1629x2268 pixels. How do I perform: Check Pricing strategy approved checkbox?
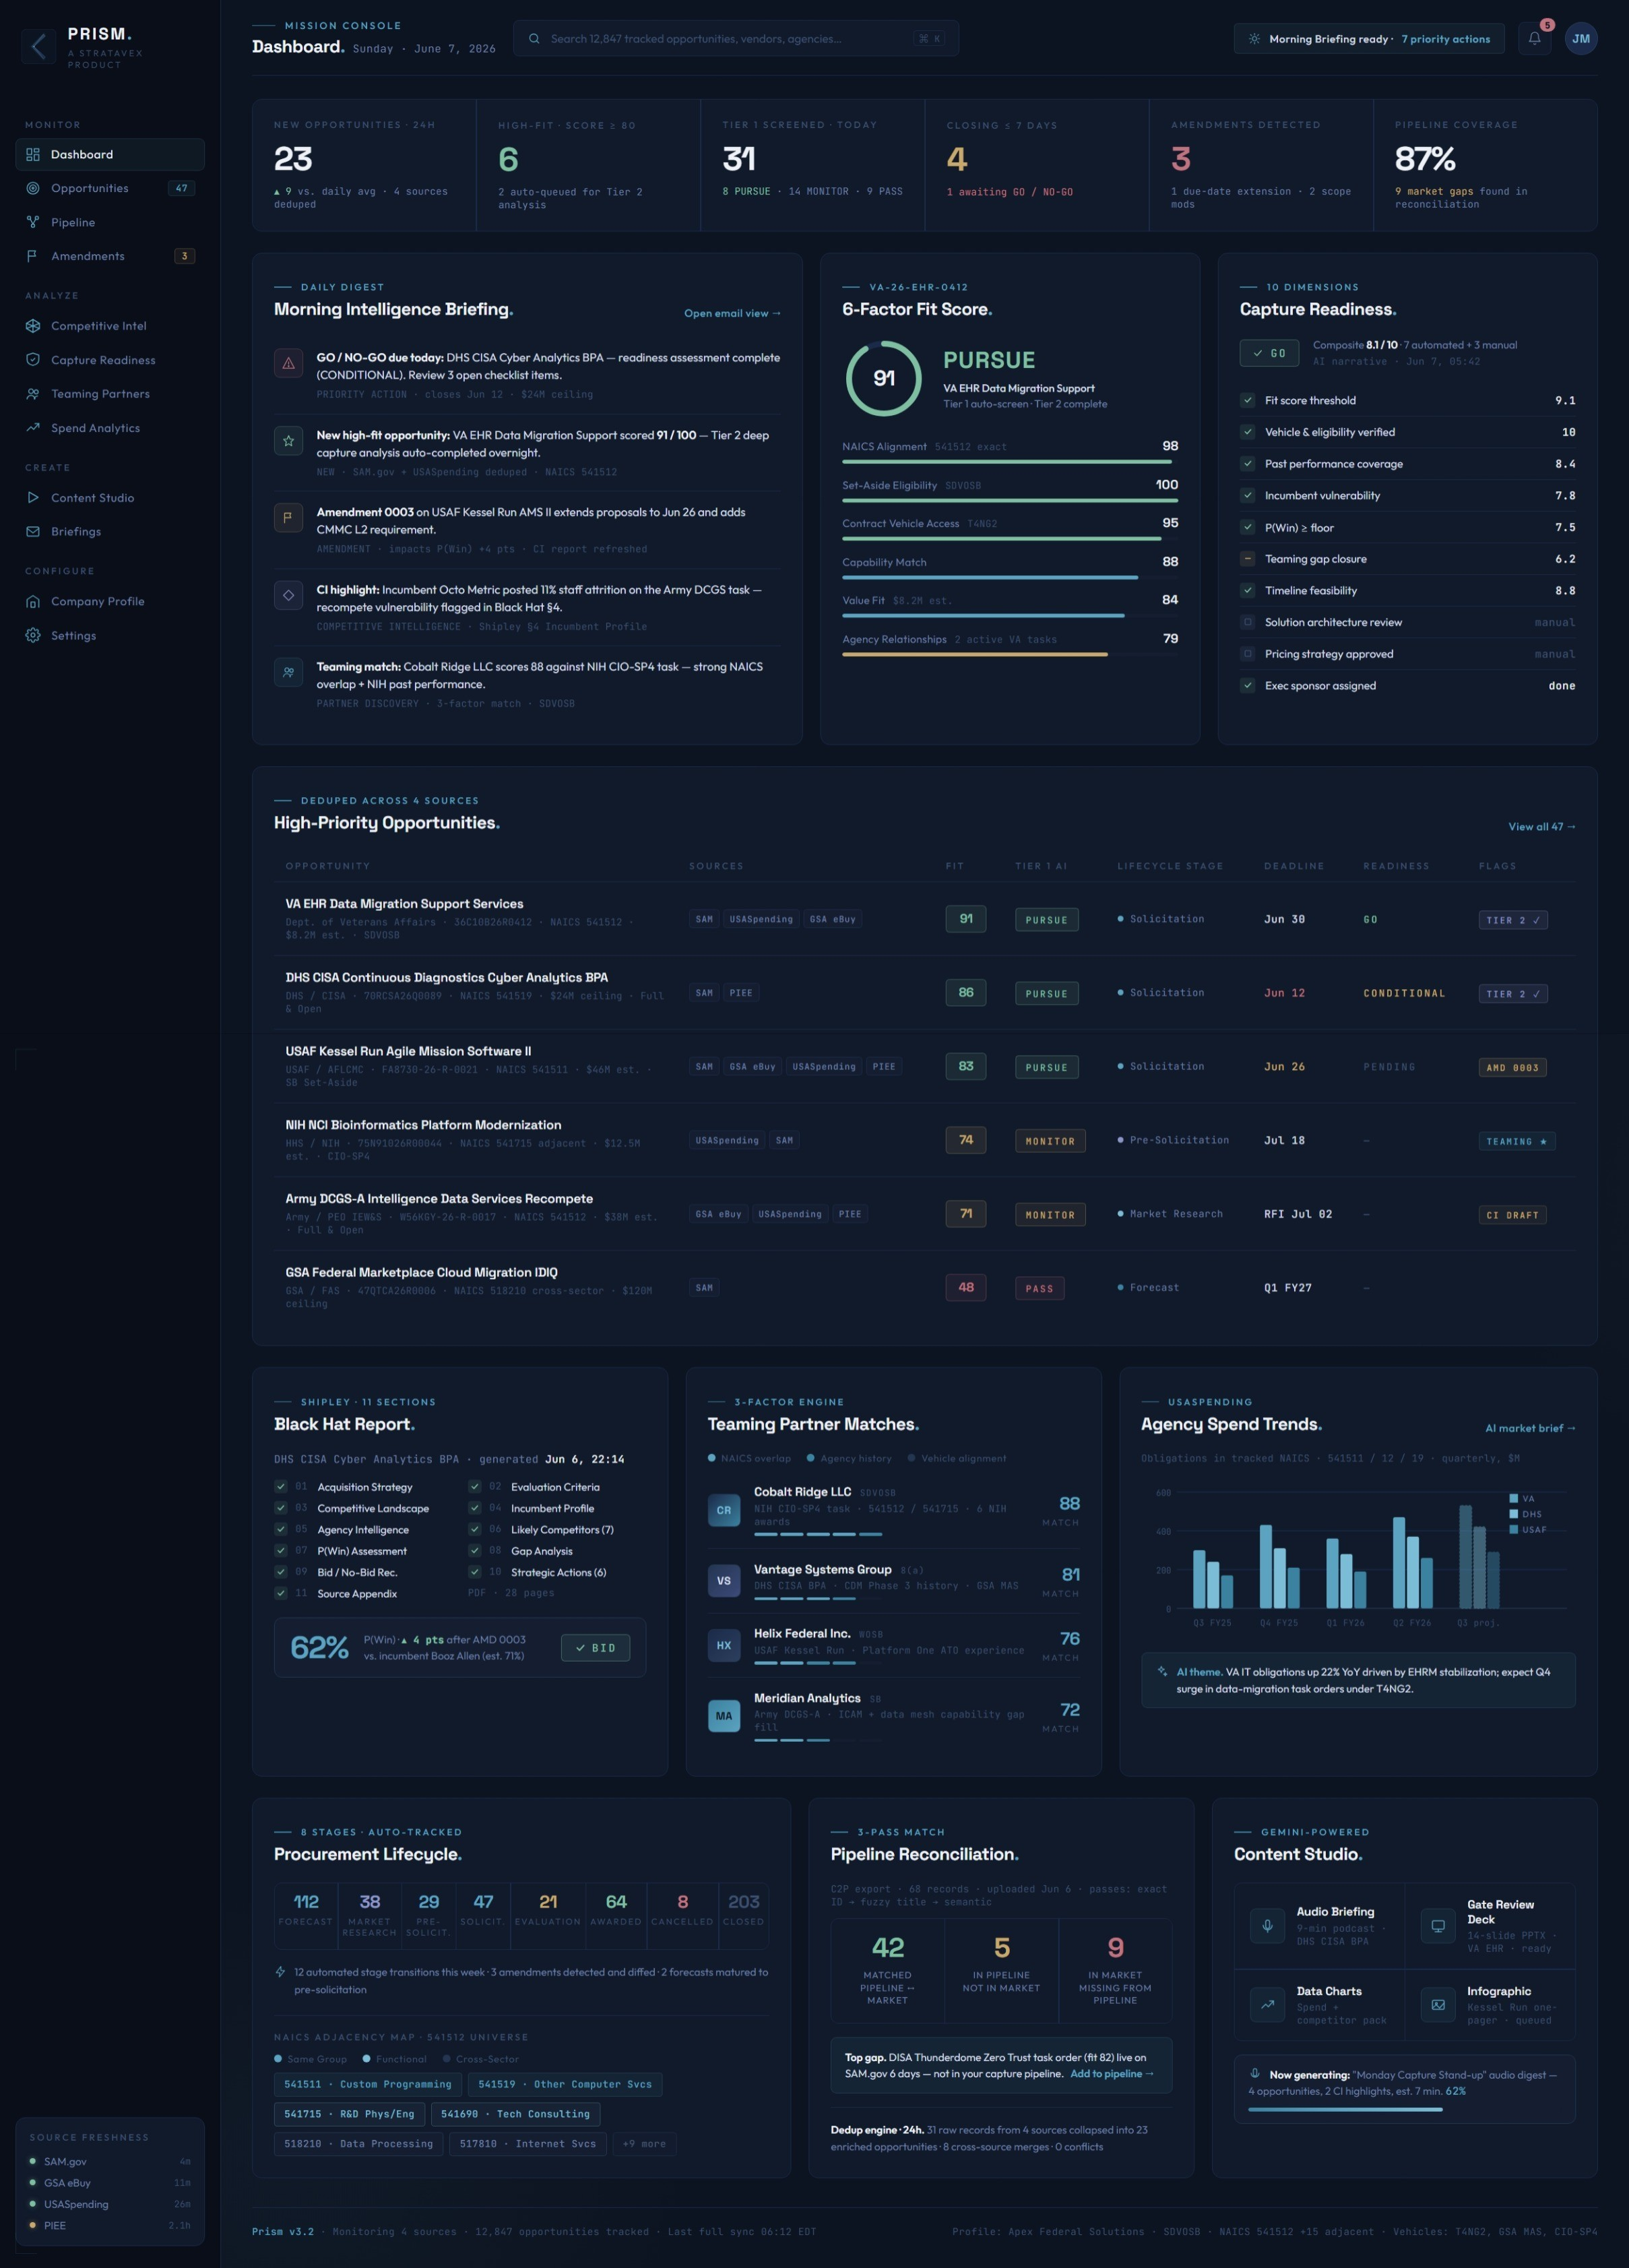click(x=1247, y=654)
